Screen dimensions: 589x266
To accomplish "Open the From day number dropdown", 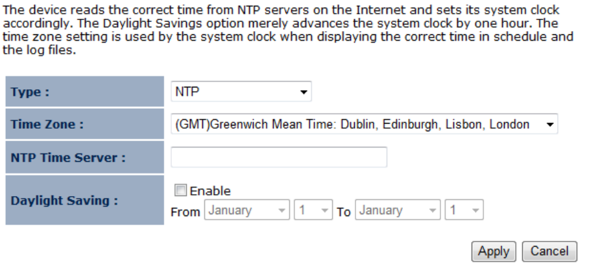I will (x=313, y=211).
